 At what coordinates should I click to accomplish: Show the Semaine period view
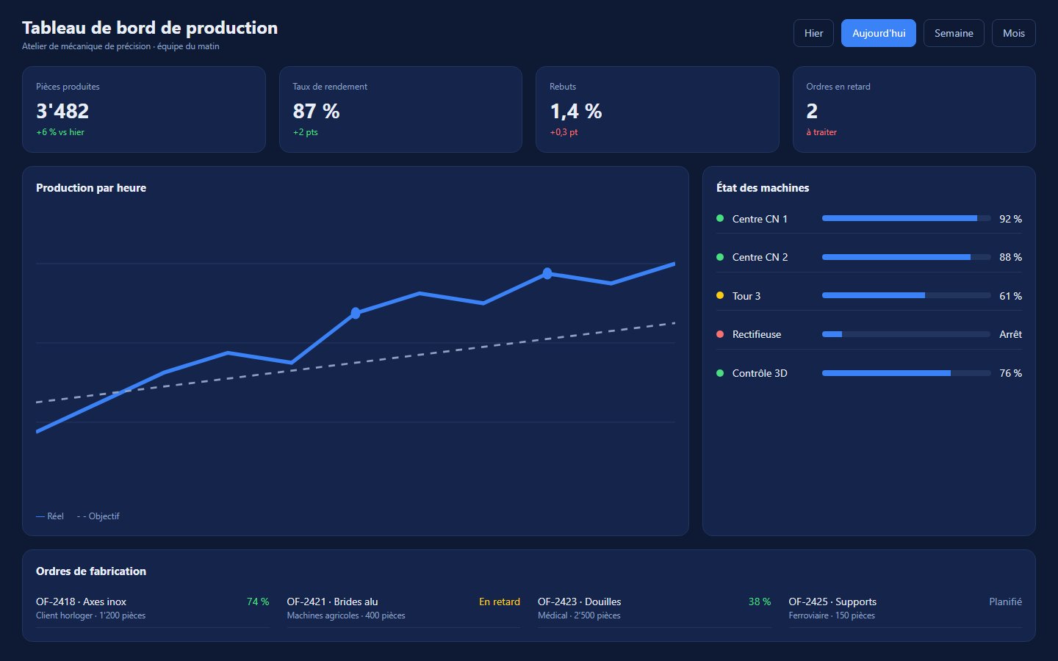point(954,33)
